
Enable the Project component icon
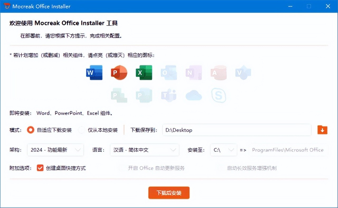tap(119, 95)
